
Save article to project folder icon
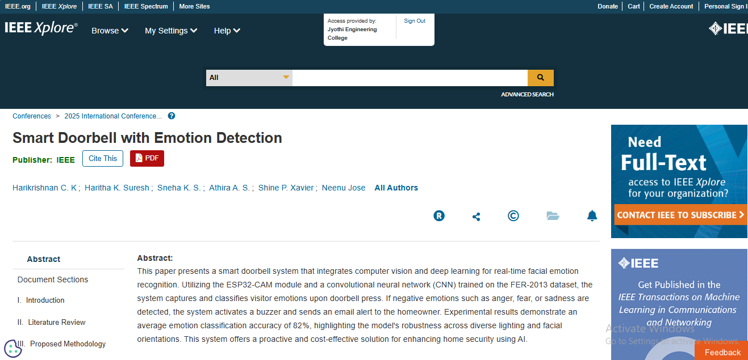pyautogui.click(x=553, y=215)
